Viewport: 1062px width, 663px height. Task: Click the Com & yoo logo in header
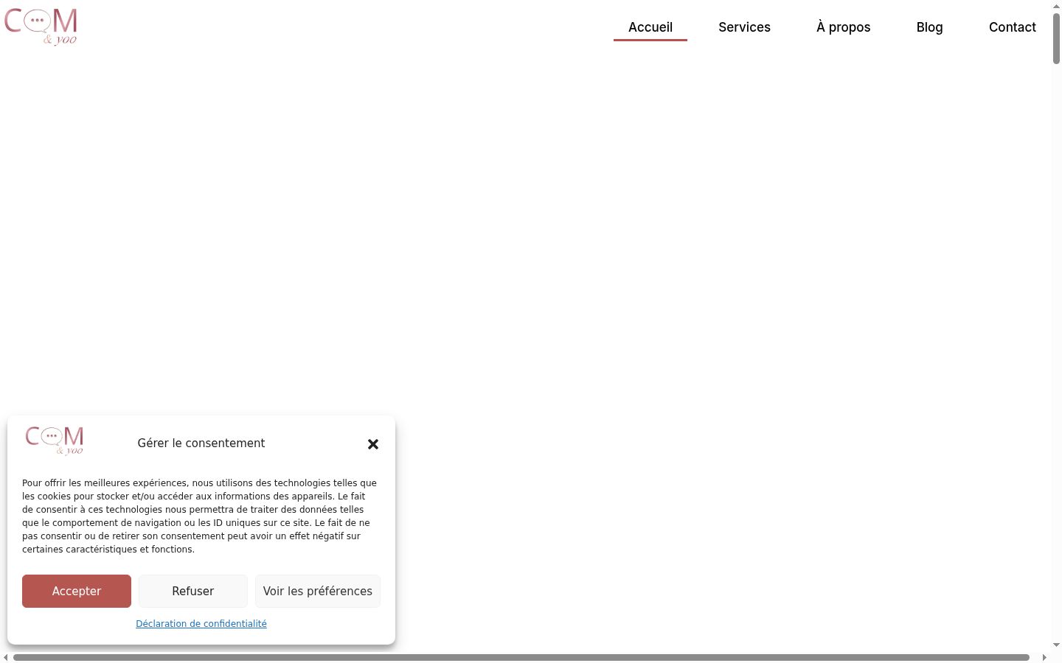41,27
